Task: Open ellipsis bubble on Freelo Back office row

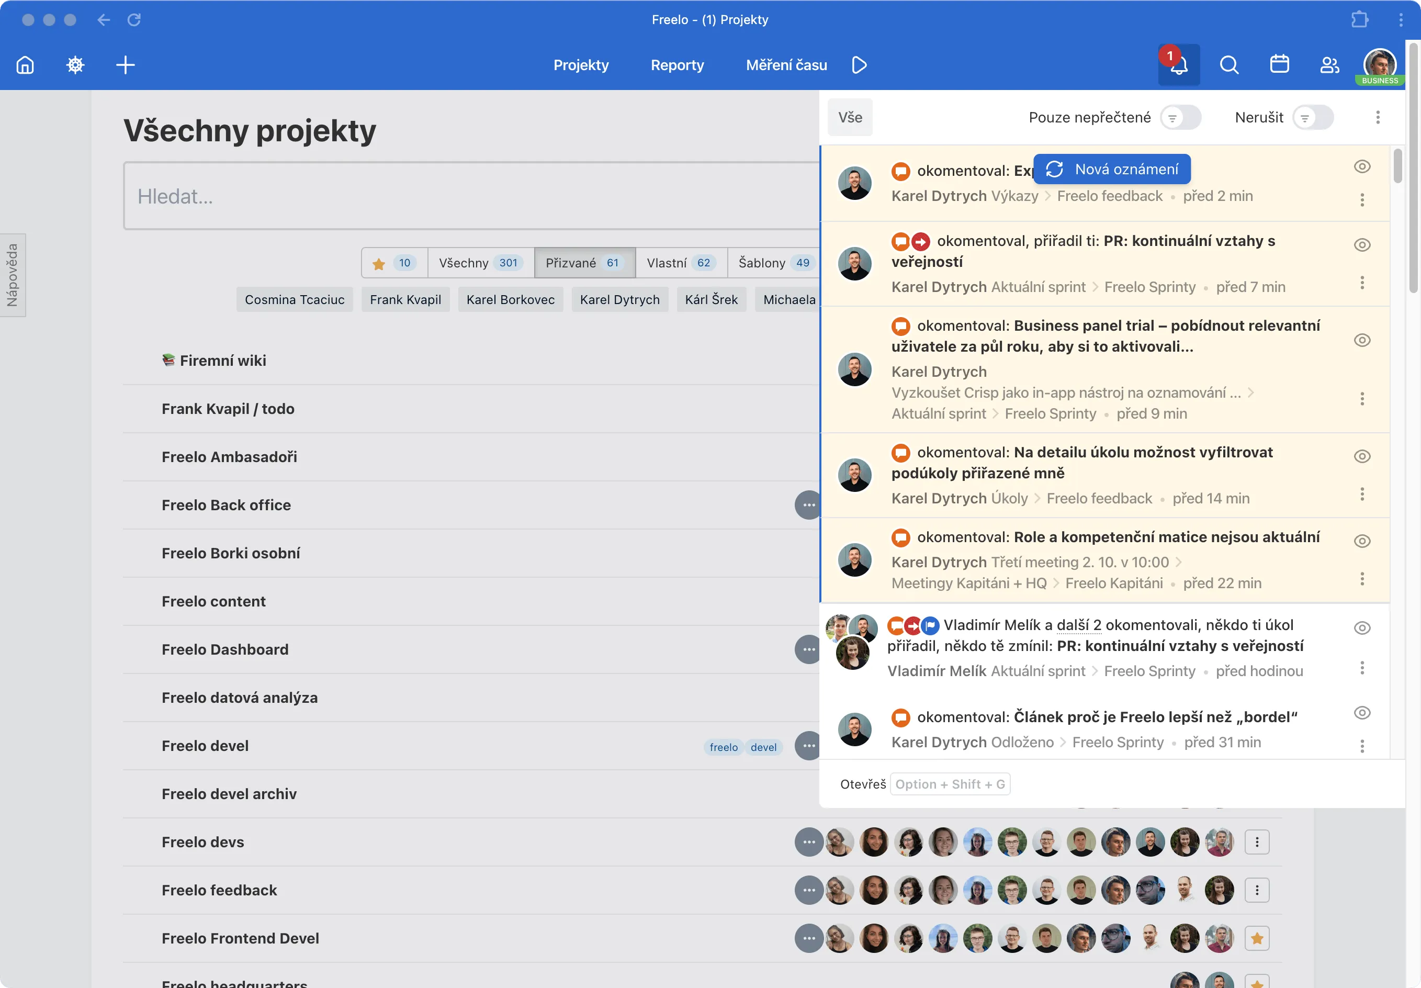Action: [x=808, y=505]
